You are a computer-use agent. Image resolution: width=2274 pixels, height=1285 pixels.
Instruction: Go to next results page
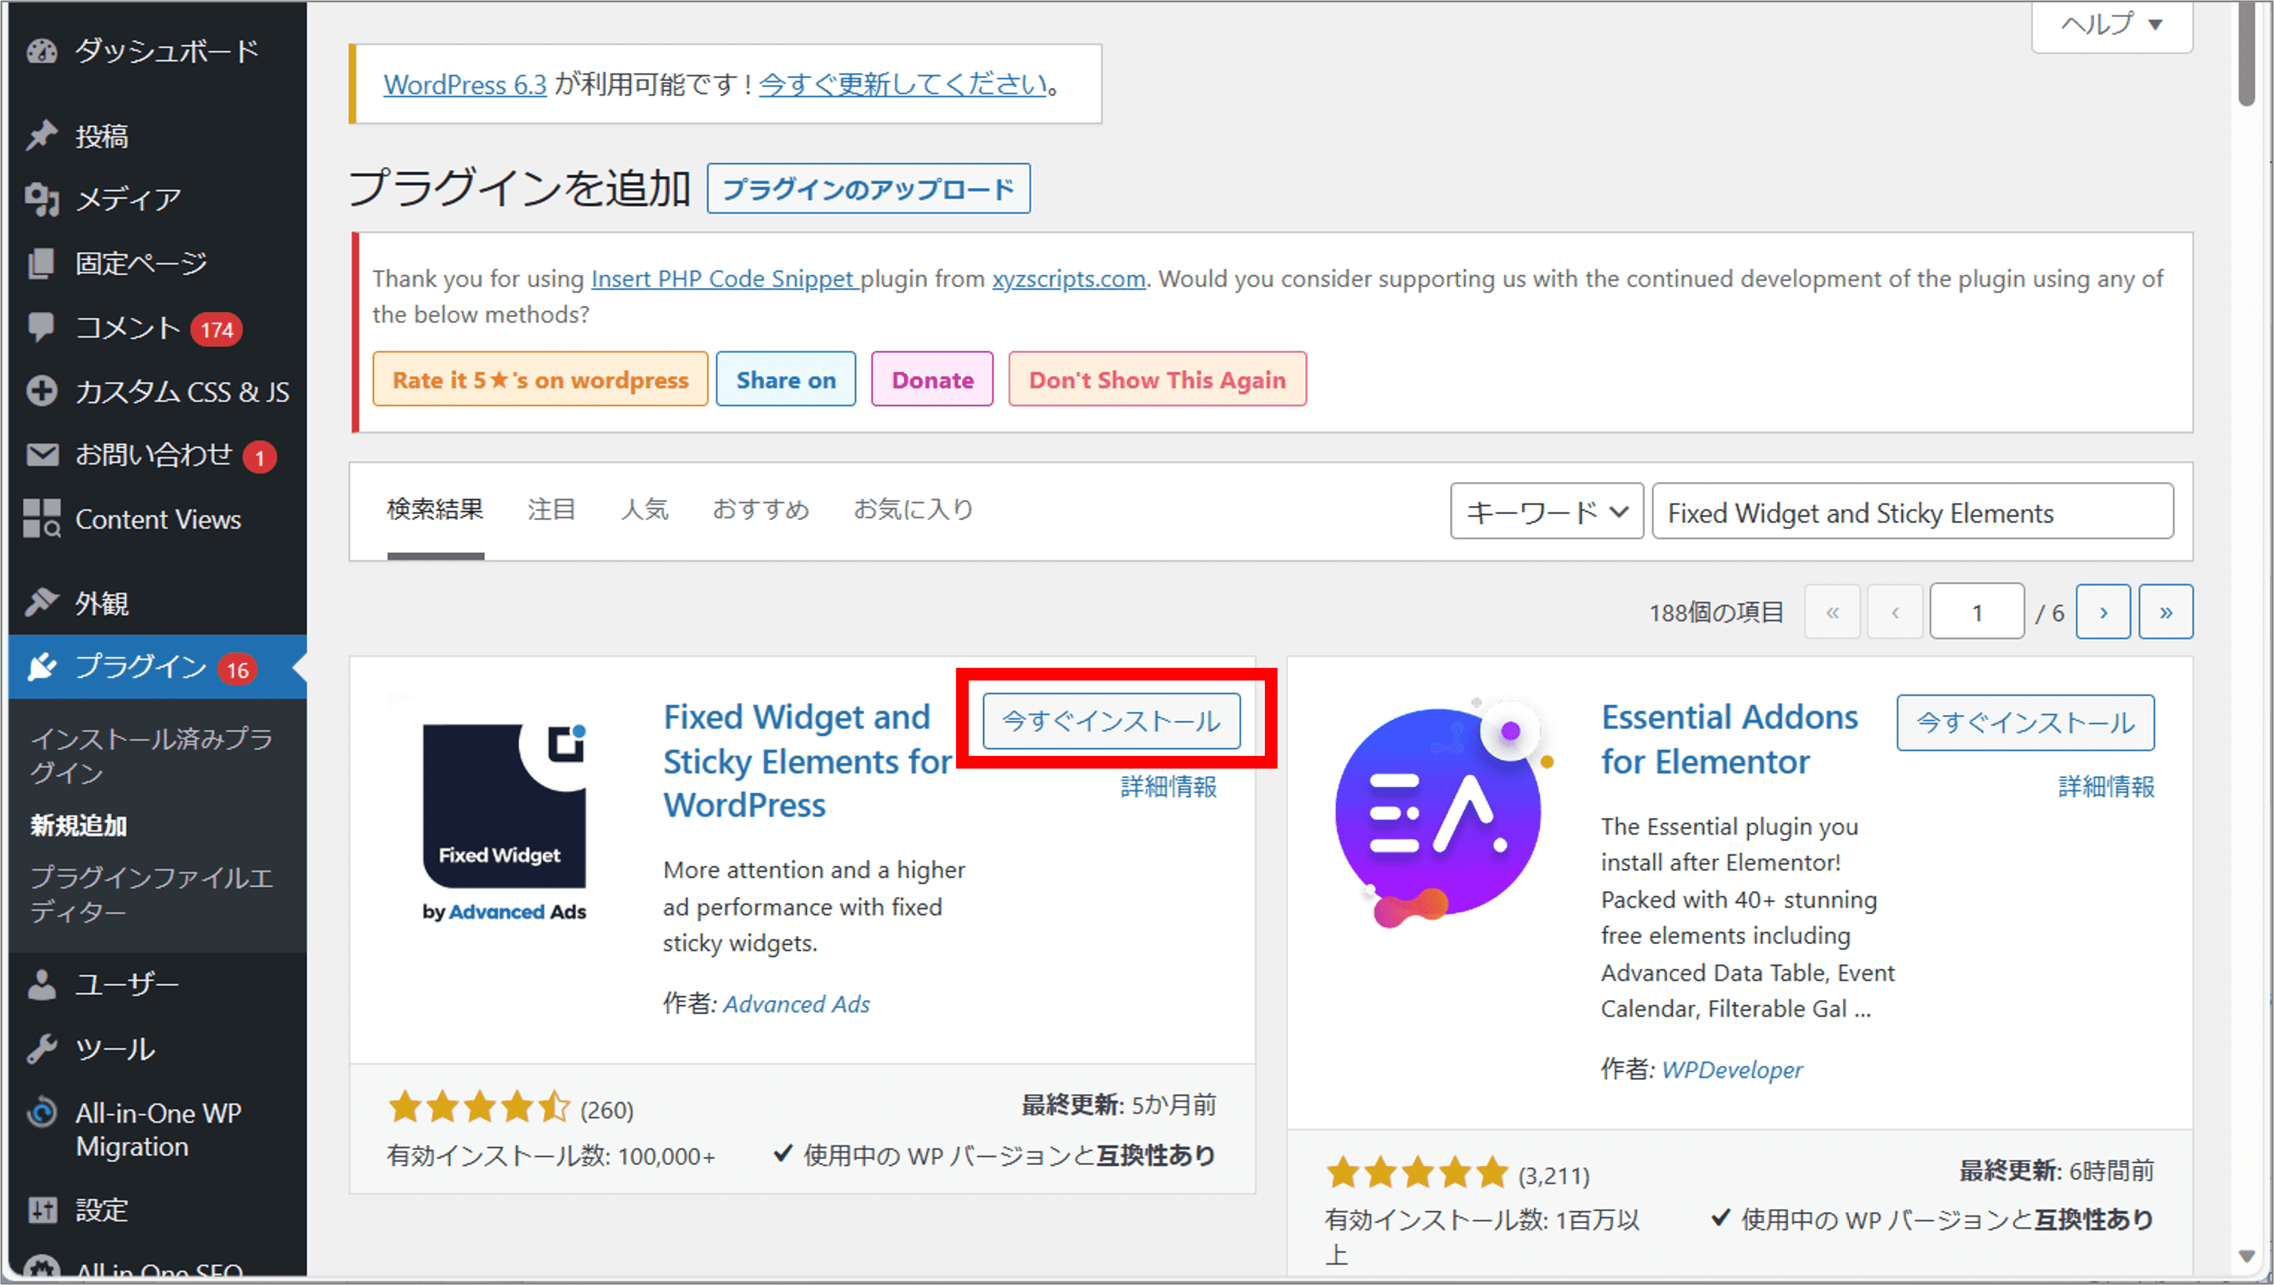2103,611
